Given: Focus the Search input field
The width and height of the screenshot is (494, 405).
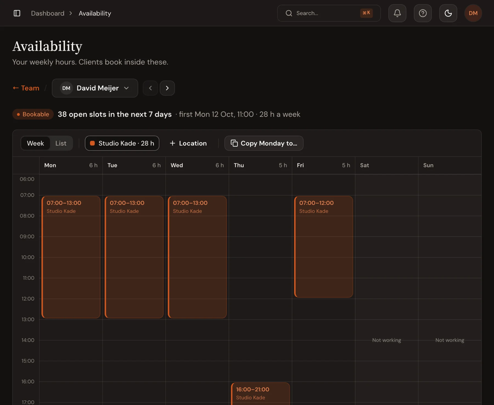Looking at the screenshot, I should click(x=329, y=13).
